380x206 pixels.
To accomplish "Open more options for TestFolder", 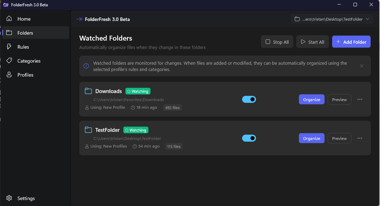I will coord(360,138).
